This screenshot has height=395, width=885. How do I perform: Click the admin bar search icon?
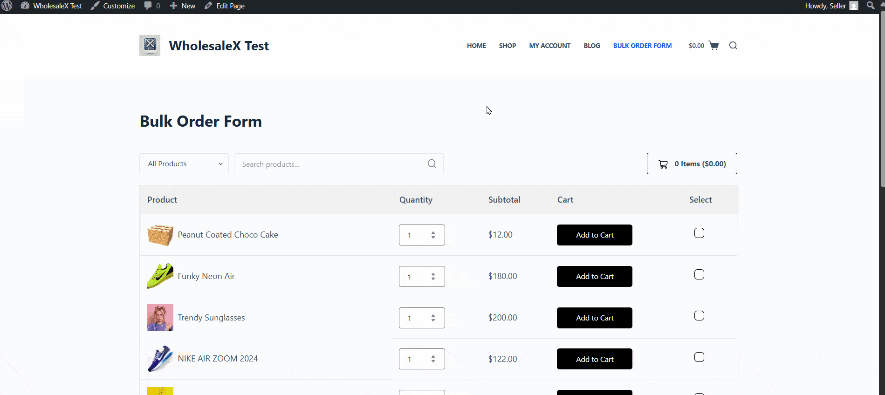tap(870, 6)
